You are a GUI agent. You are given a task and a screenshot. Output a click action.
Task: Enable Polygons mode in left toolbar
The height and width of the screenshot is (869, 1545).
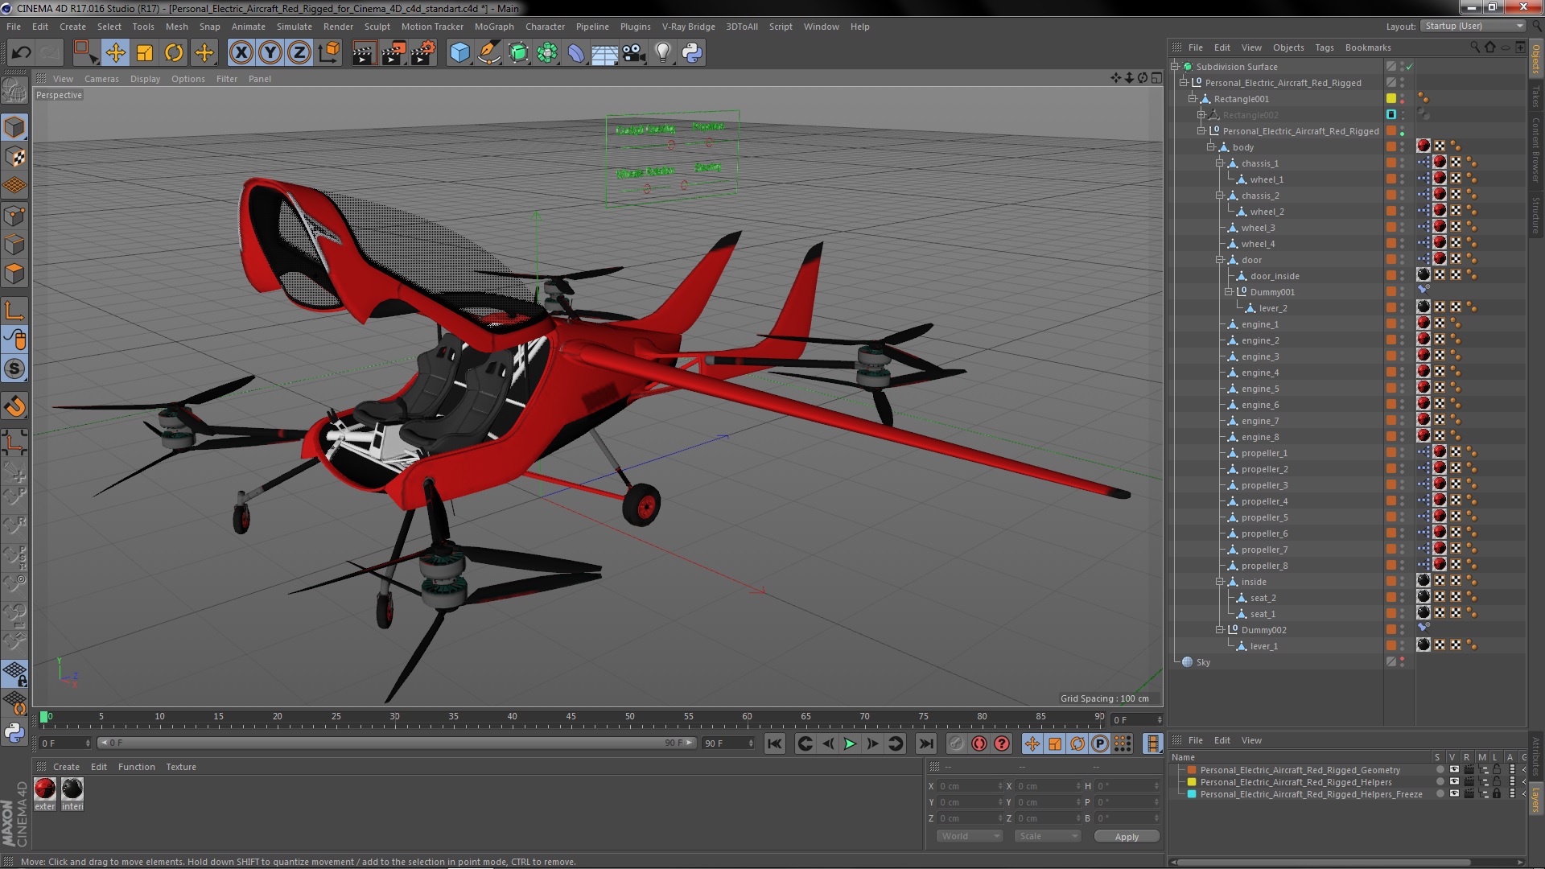[14, 274]
